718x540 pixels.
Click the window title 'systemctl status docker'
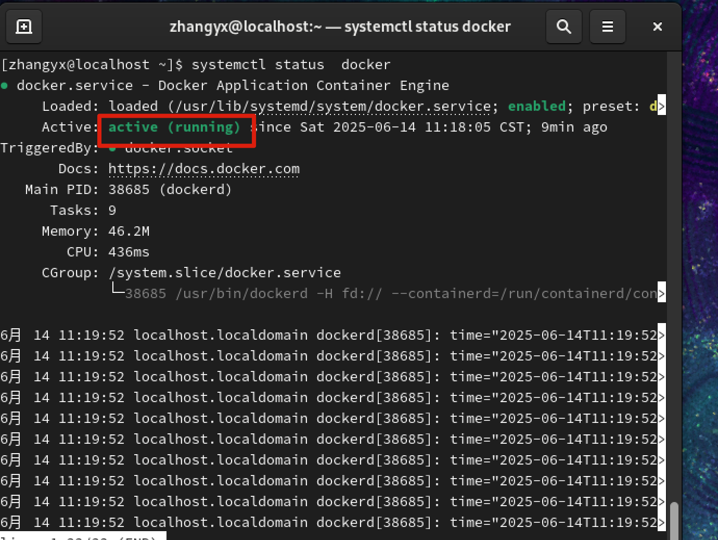coord(428,27)
